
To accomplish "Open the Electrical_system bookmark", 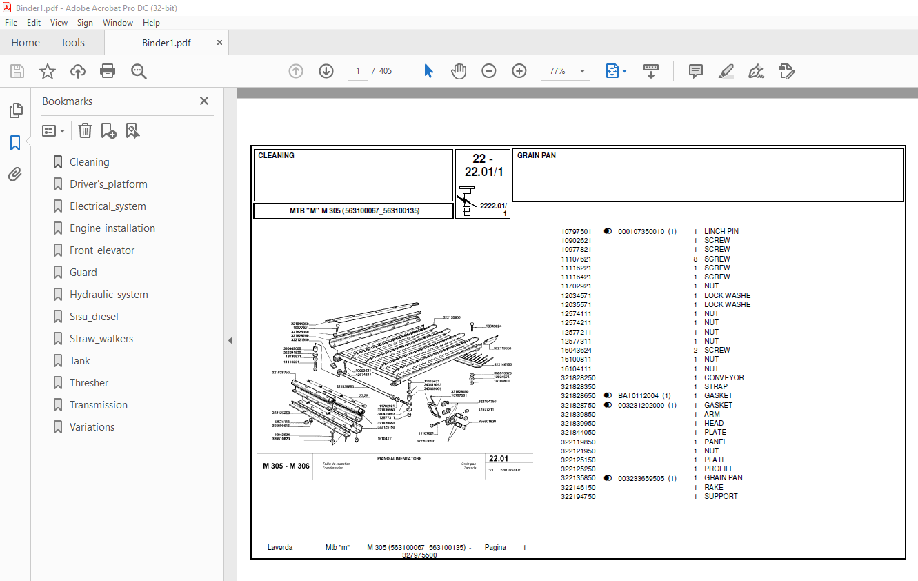I will pyautogui.click(x=108, y=206).
